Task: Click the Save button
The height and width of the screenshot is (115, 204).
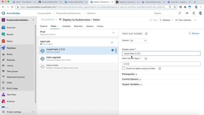Action: coord(153,20)
